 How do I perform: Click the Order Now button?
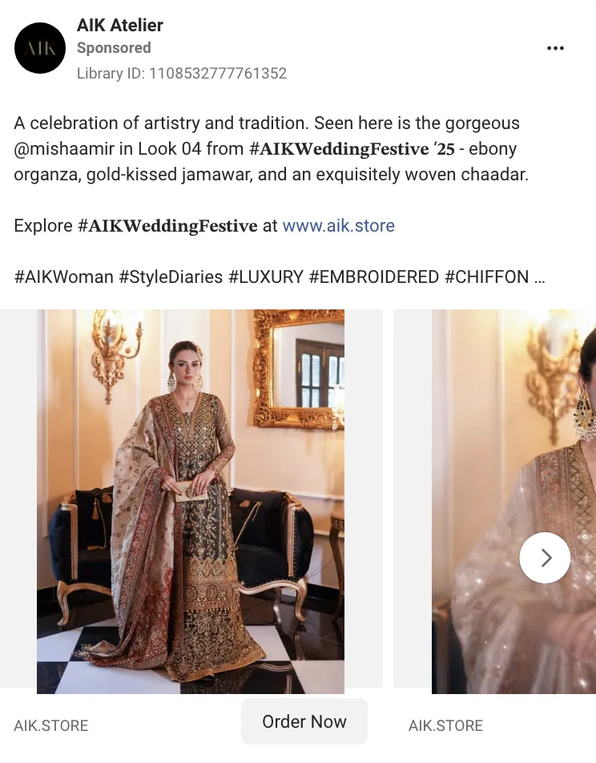coord(304,721)
